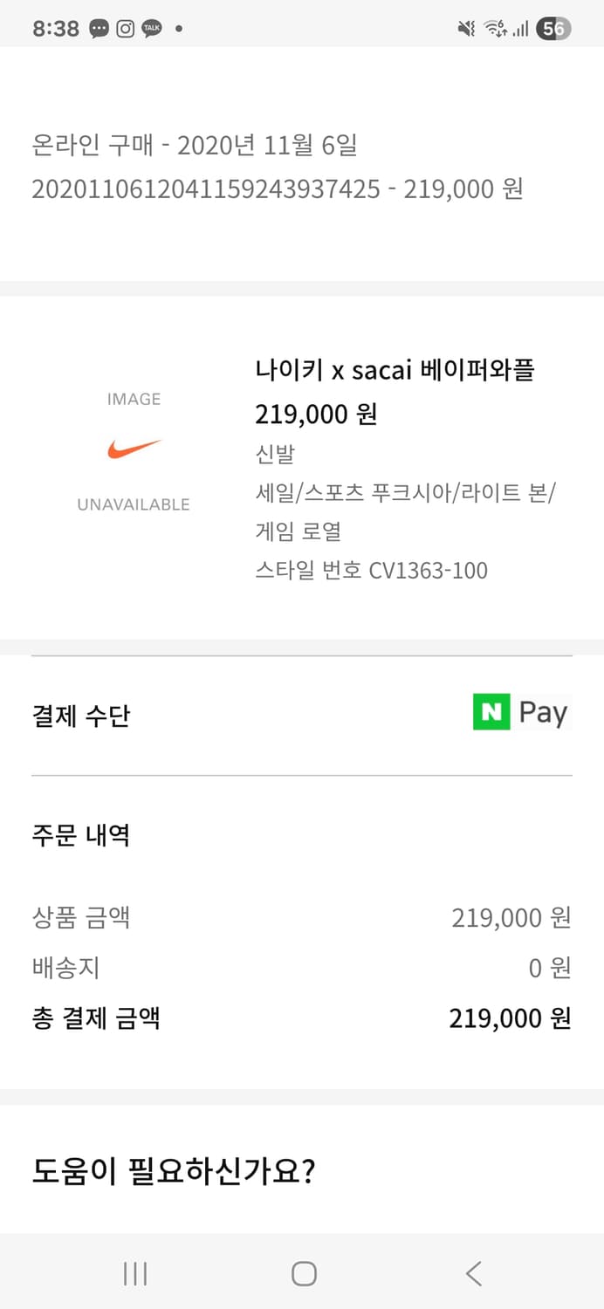The height and width of the screenshot is (1309, 604).
Task: Open the messages notification icon
Action: click(98, 28)
